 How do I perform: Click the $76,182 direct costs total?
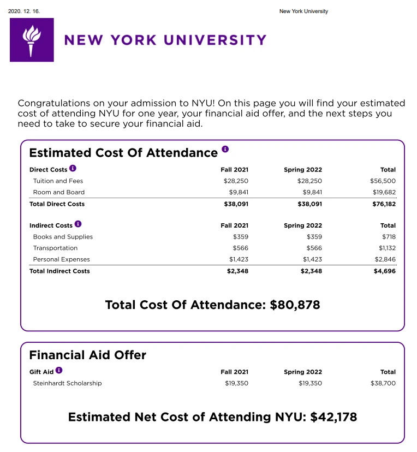(383, 204)
